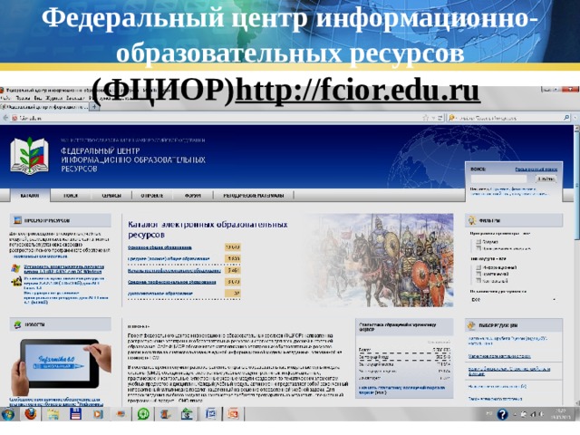Screen dimensions: 580x435
Task: Open the Форум tab on the site
Action: 193,196
